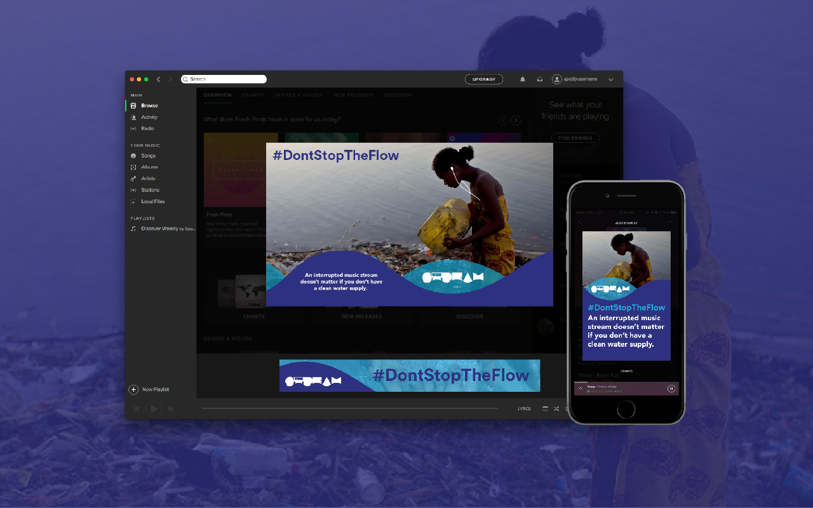Switch to the CHARTS tab

(253, 95)
